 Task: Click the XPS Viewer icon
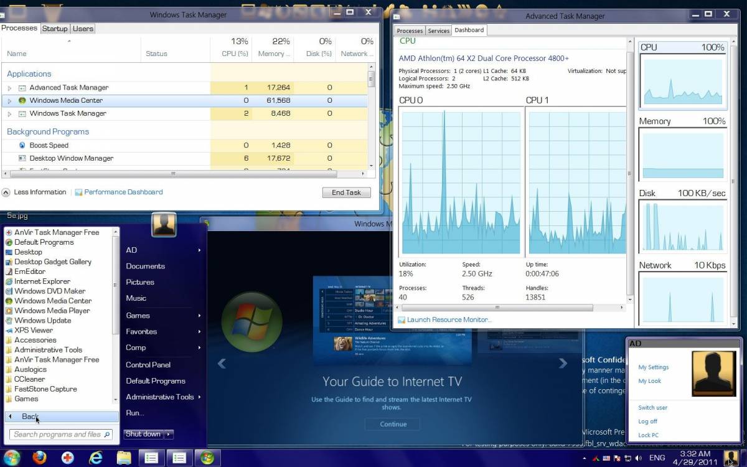click(x=9, y=330)
